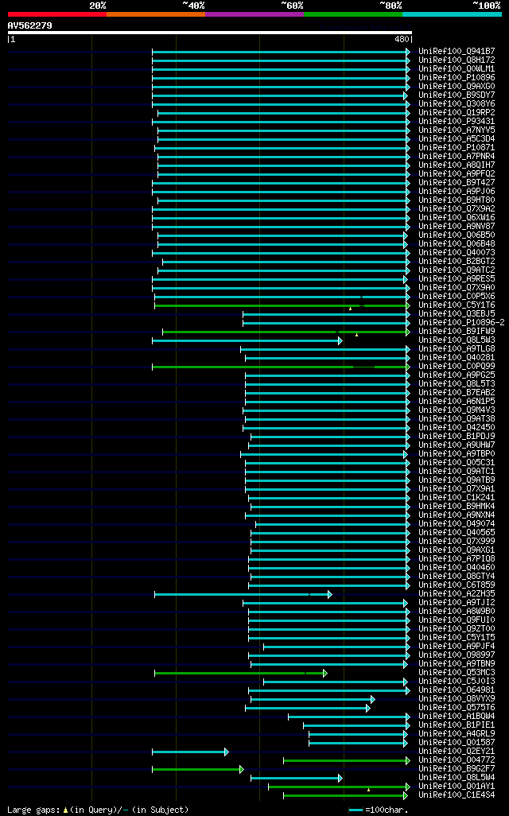Select the green alignment bar of UniRef100_B9G2F7

198,769
